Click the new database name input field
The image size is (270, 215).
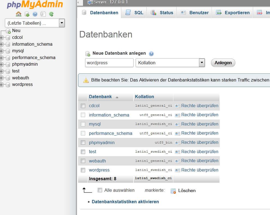109,63
